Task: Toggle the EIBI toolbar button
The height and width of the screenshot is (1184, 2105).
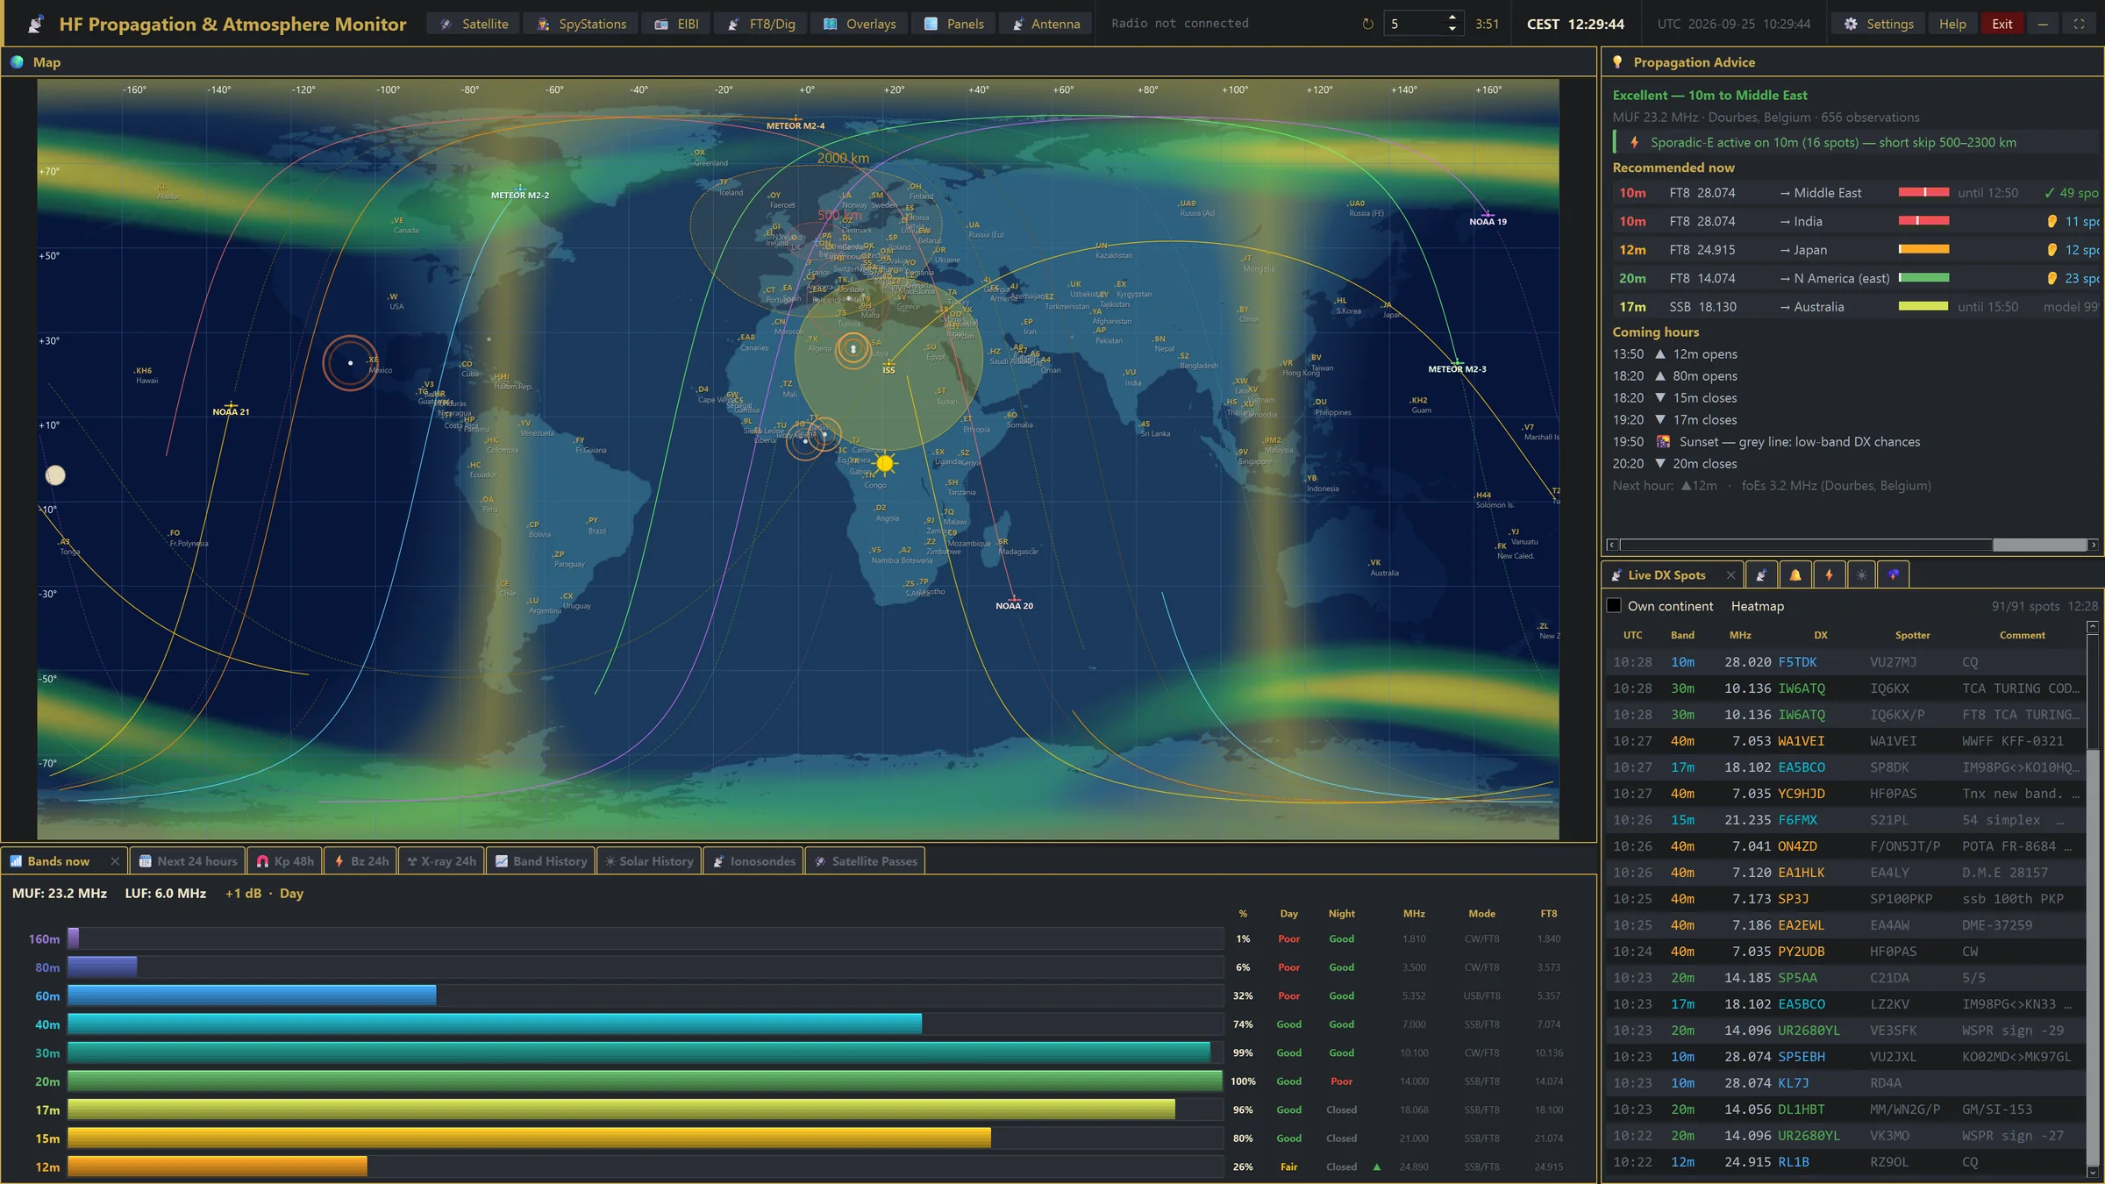Action: [x=676, y=24]
